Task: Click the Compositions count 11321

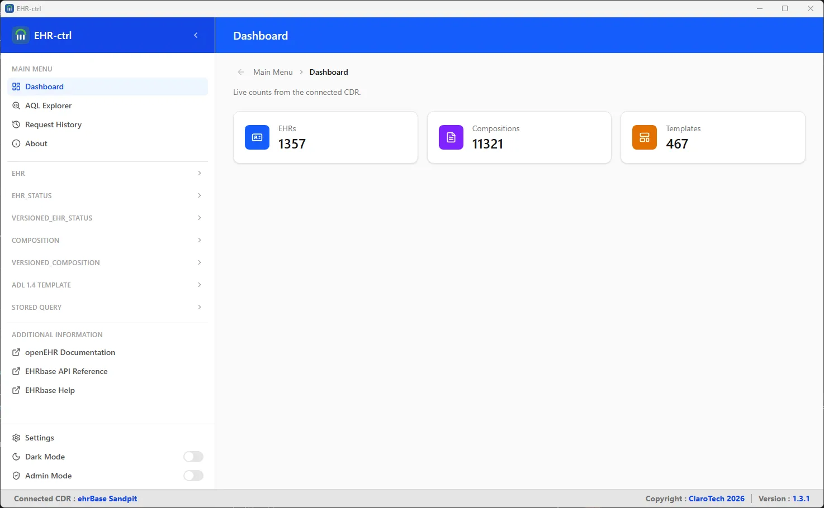Action: [487, 144]
